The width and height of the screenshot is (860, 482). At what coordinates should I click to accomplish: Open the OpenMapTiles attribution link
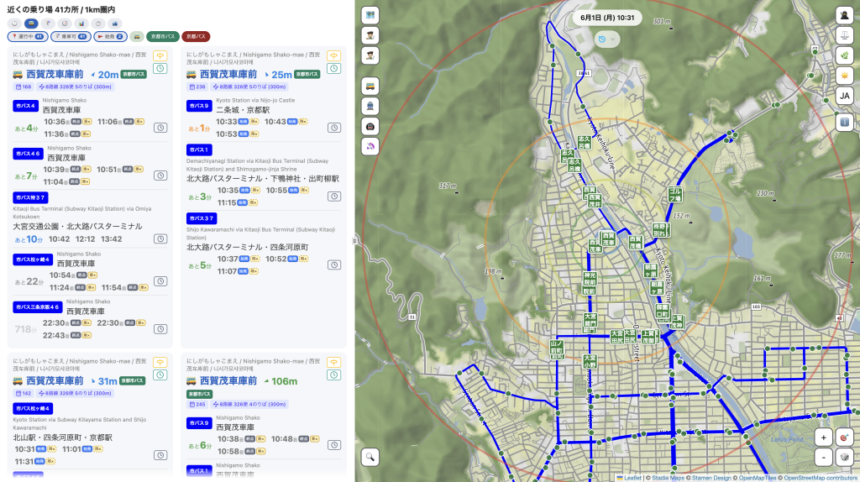[x=758, y=478]
